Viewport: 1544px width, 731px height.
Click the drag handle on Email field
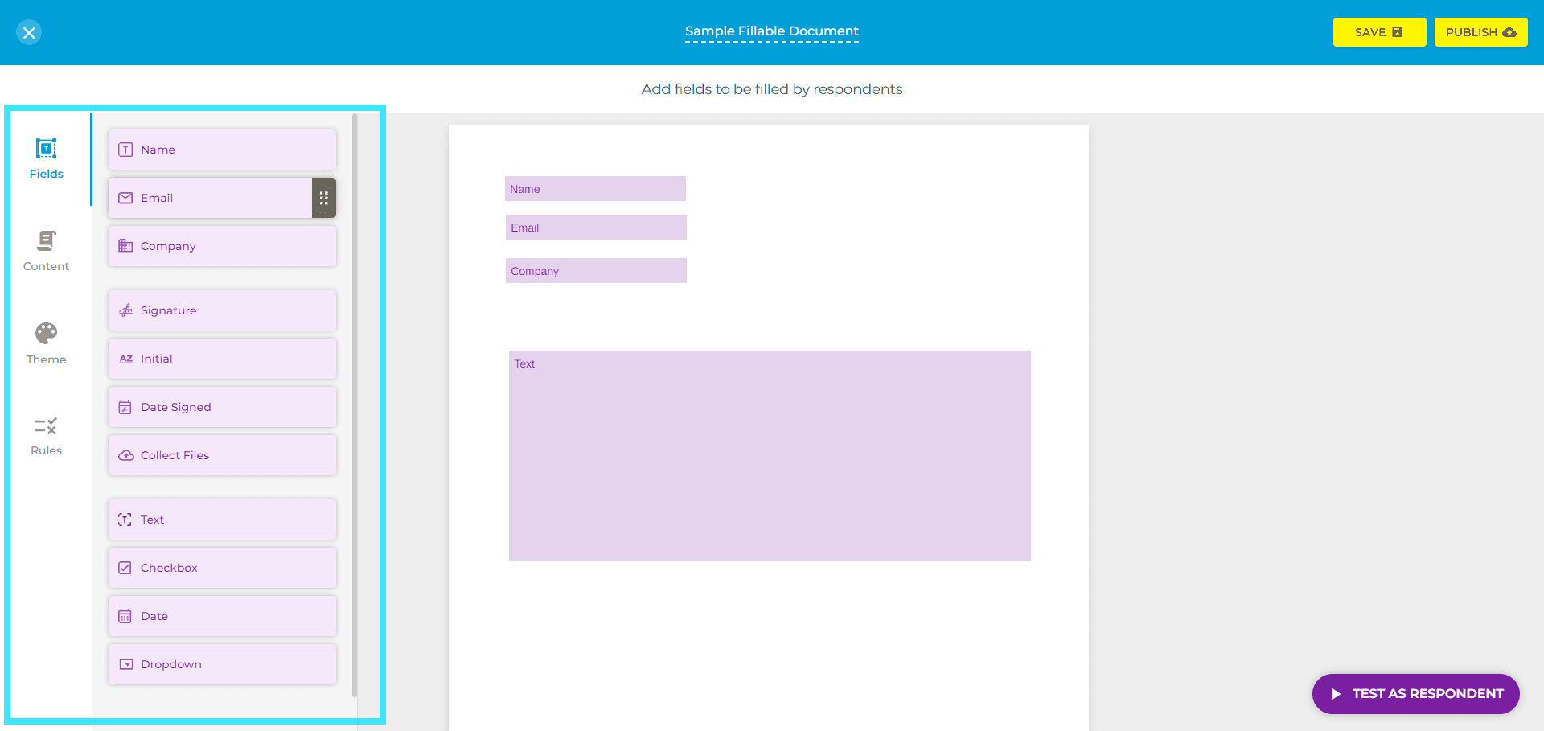323,198
